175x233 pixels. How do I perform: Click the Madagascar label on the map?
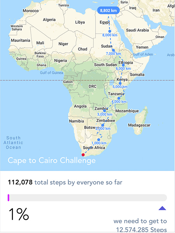coord(139,125)
